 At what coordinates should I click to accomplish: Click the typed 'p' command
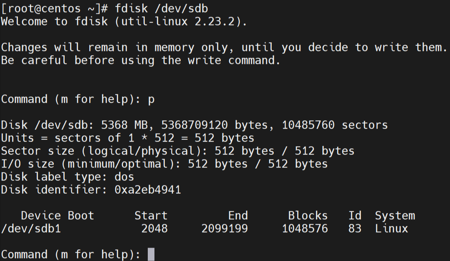pos(151,99)
